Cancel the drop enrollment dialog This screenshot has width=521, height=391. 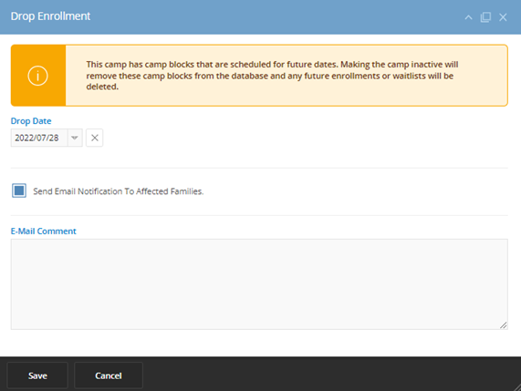click(x=109, y=376)
